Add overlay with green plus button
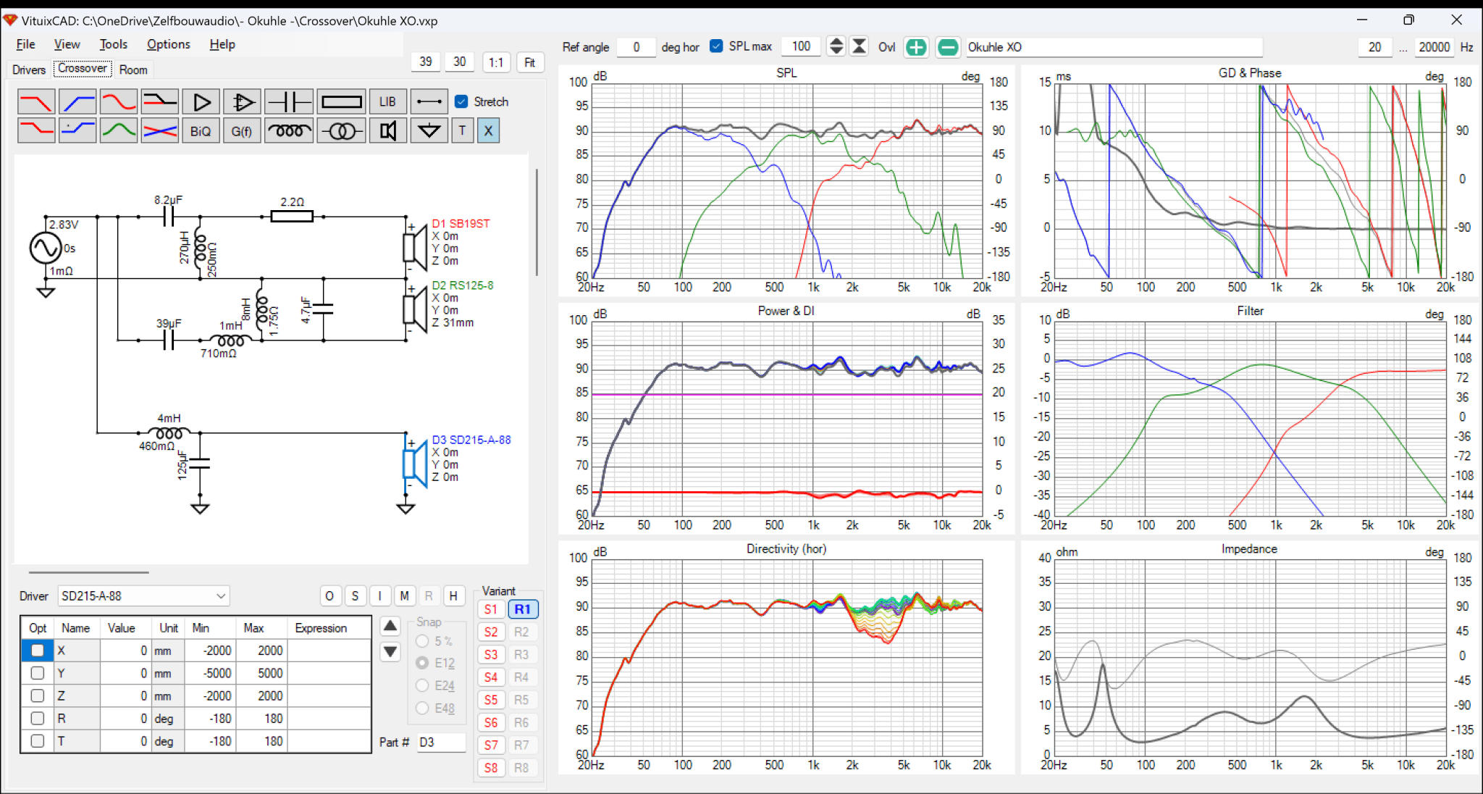 click(916, 47)
